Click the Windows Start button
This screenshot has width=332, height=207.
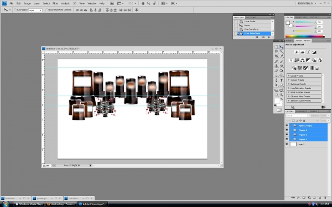pyautogui.click(x=6, y=204)
